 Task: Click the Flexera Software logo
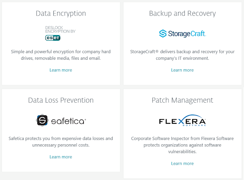click(x=182, y=121)
